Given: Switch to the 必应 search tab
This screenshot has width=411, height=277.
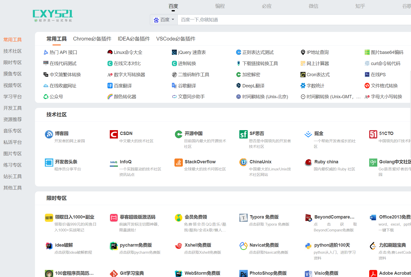Looking at the screenshot, I should [x=267, y=6].
